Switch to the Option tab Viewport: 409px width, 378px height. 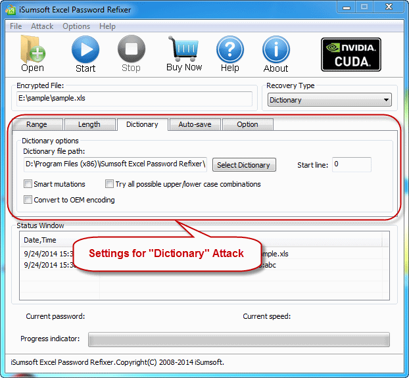coord(247,124)
